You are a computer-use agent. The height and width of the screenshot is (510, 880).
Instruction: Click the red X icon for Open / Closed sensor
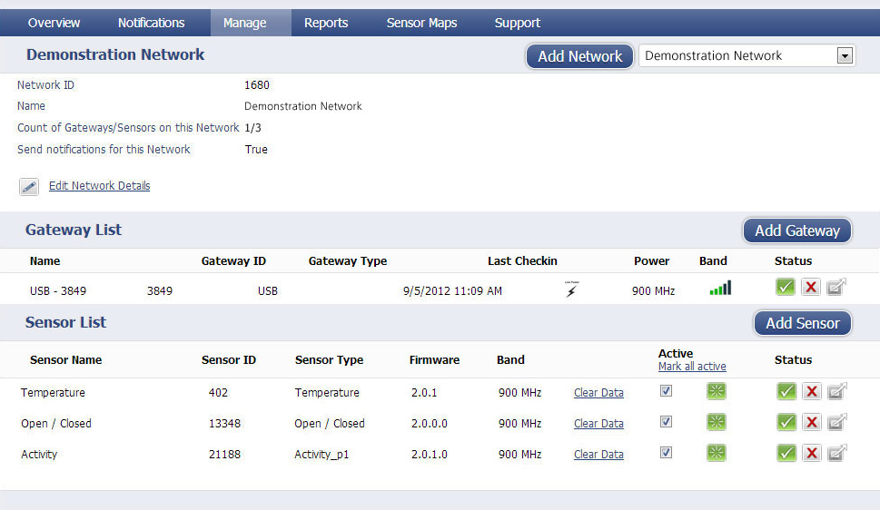click(x=812, y=422)
